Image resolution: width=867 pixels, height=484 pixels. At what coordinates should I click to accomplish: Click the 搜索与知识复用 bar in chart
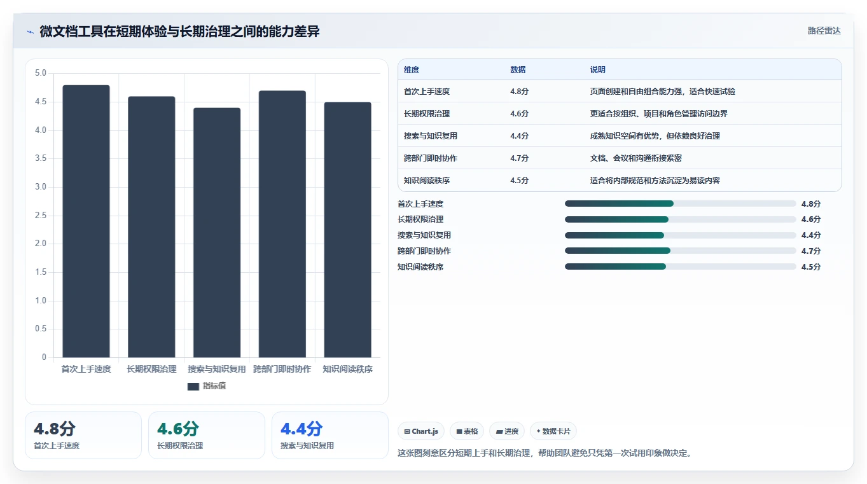tap(217, 233)
